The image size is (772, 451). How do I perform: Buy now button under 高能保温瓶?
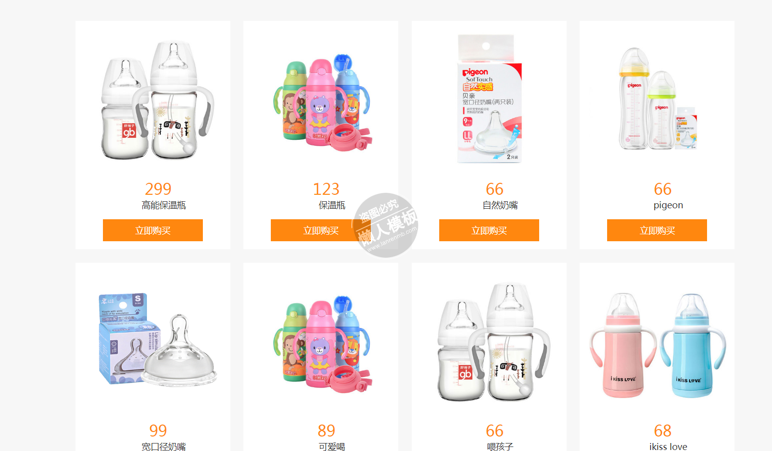tap(153, 230)
